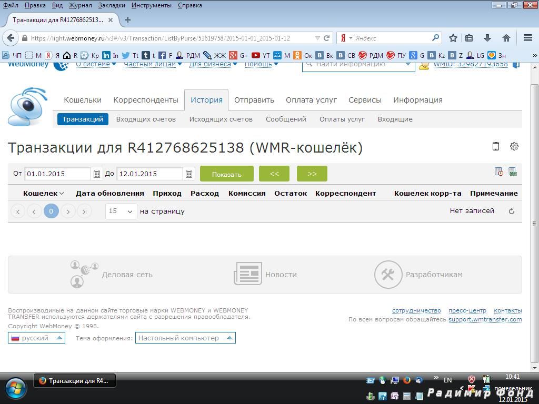The image size is (539, 404).
Task: Click the 'До' date field with 12.01.2015
Action: 149,174
